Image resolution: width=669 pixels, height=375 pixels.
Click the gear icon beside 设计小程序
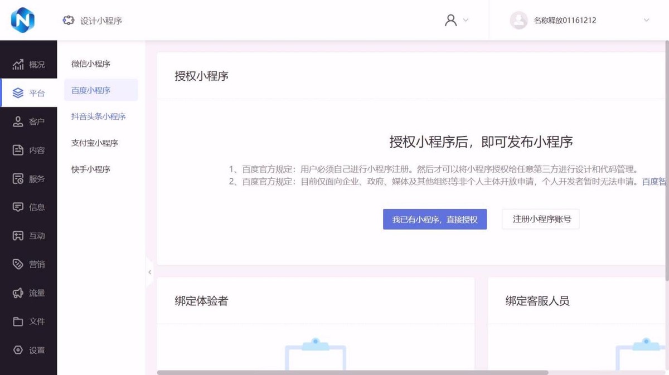coord(69,20)
